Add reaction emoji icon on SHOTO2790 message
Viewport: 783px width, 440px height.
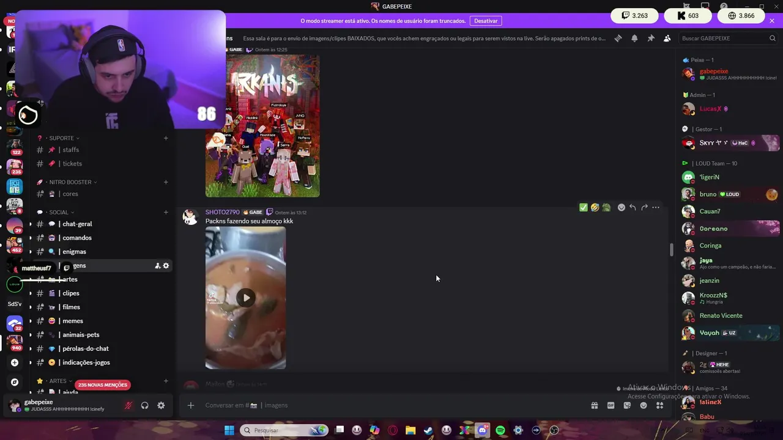click(621, 207)
